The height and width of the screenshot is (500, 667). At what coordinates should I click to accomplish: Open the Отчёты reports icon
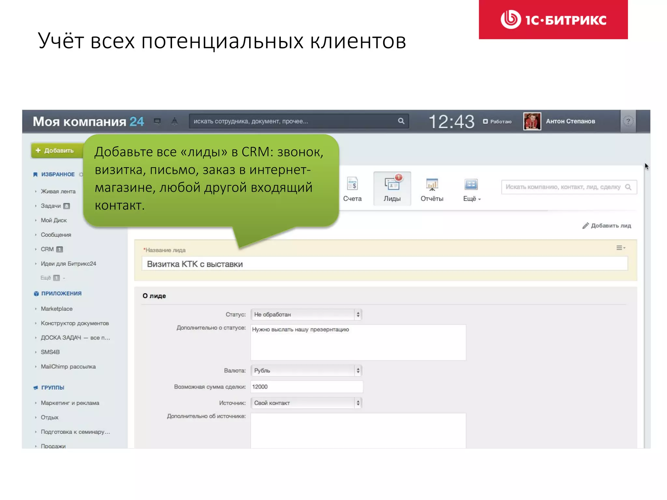432,184
